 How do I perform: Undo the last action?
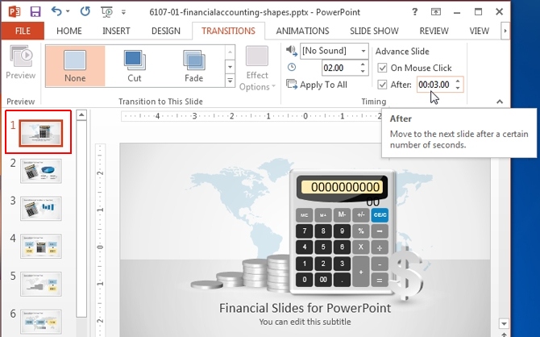[56, 11]
